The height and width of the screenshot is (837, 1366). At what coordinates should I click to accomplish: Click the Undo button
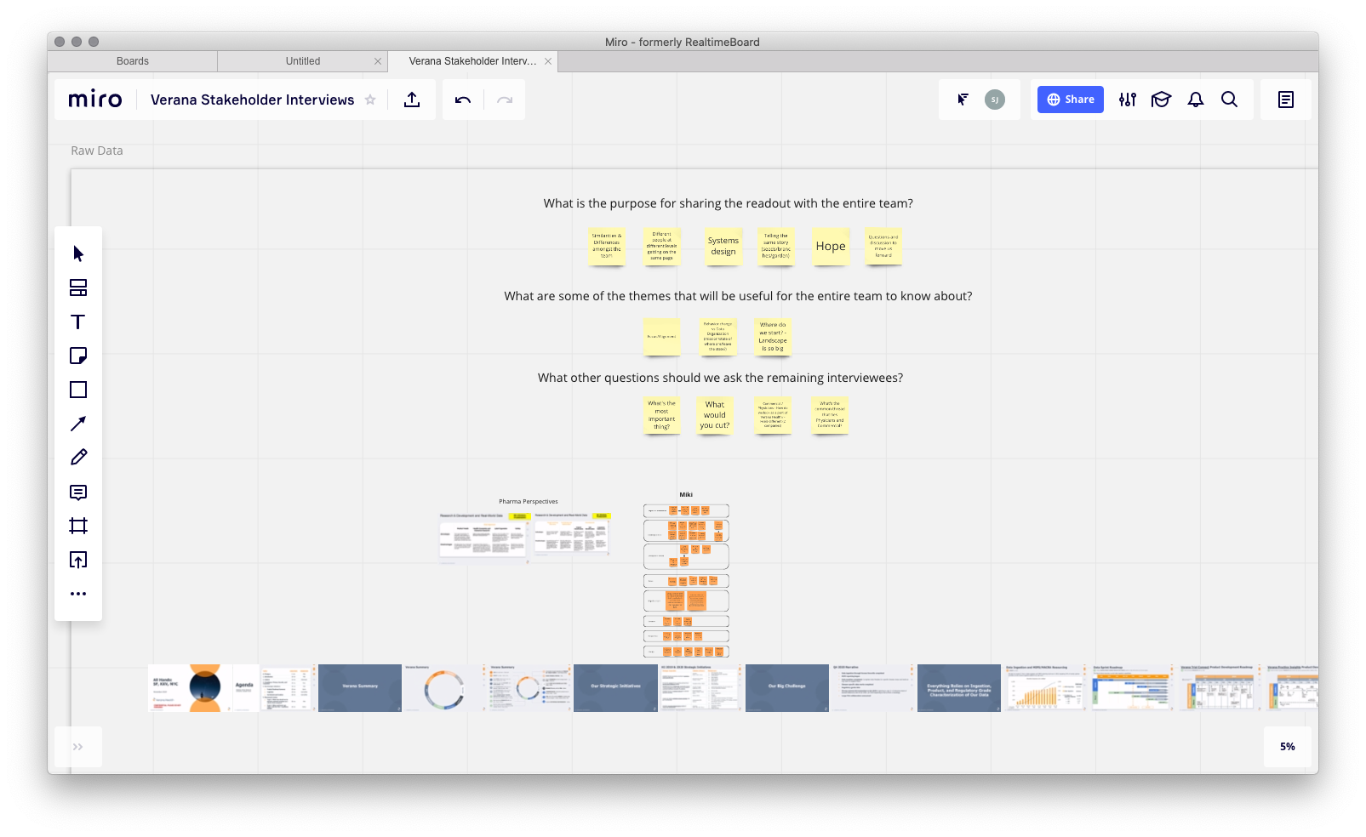point(463,100)
